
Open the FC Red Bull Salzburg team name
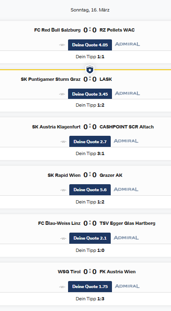click(57, 30)
